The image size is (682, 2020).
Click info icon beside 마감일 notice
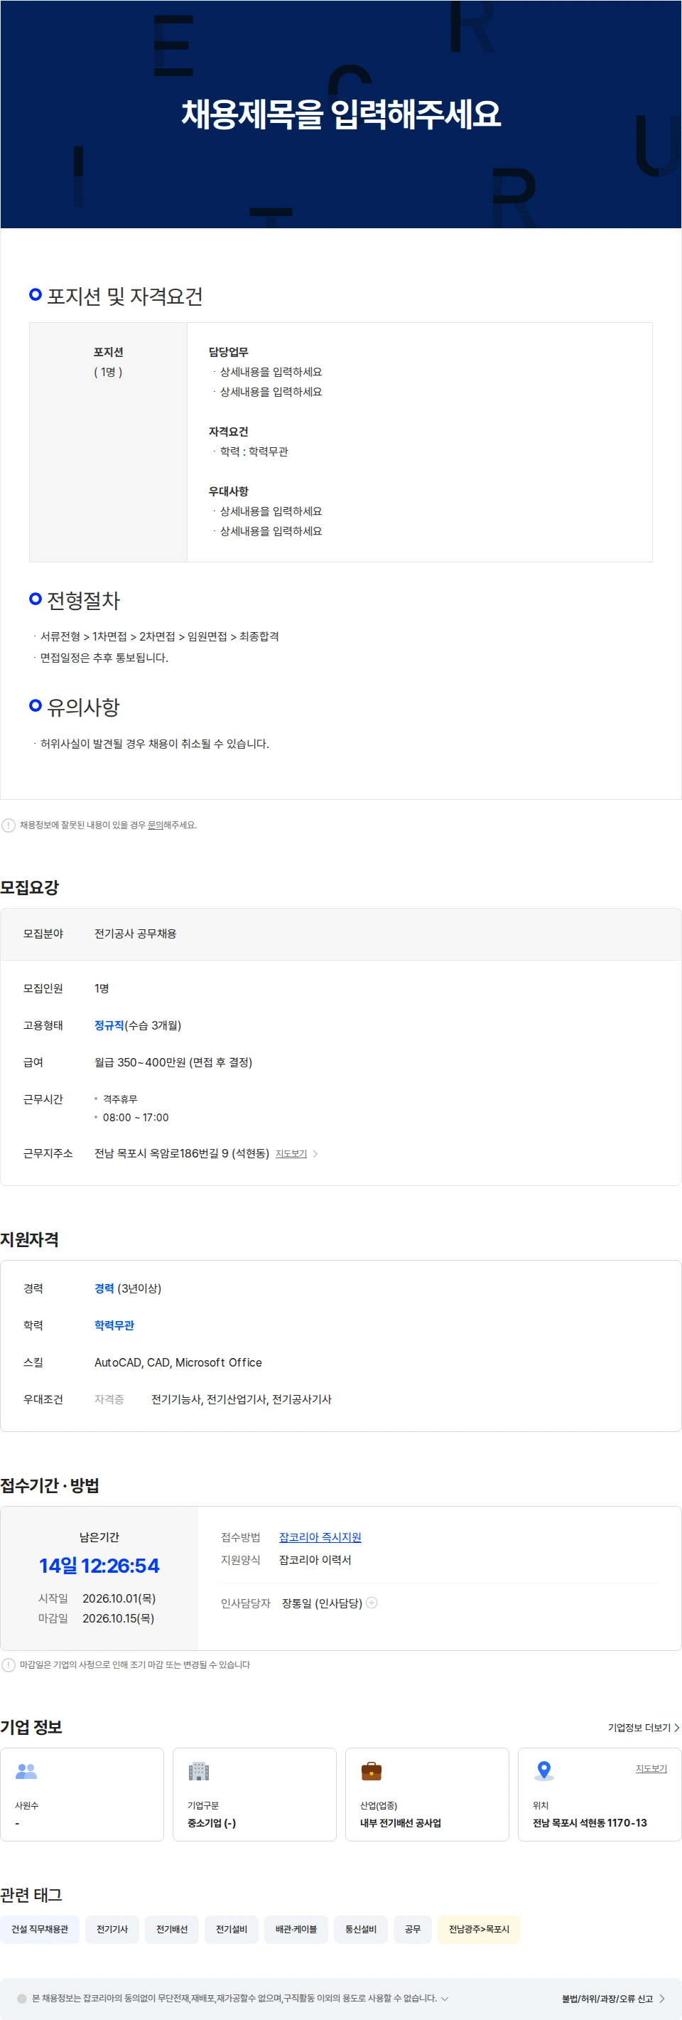[9, 1664]
